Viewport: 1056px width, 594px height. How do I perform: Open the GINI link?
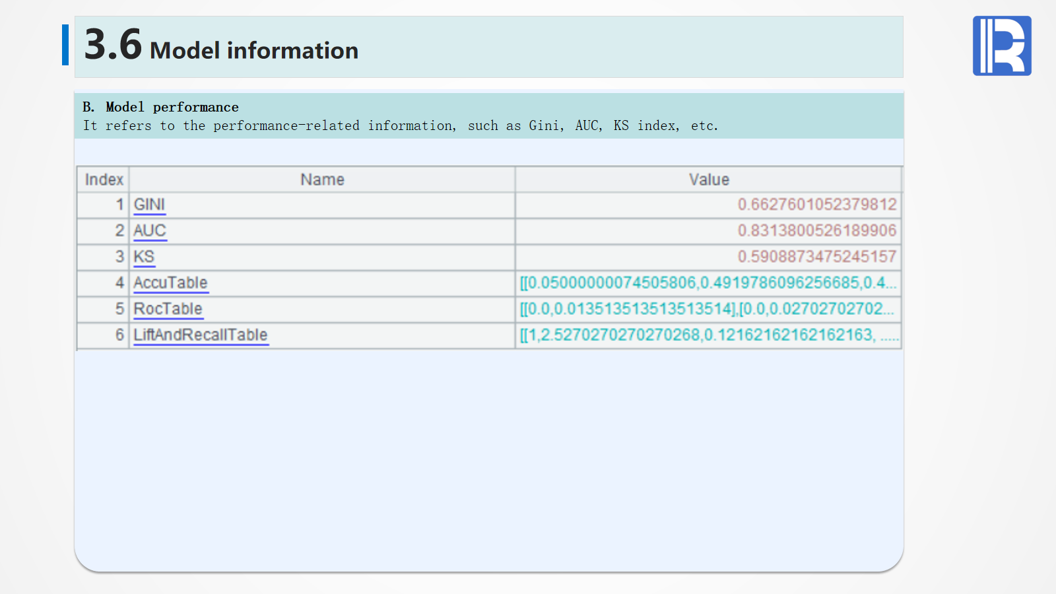149,205
